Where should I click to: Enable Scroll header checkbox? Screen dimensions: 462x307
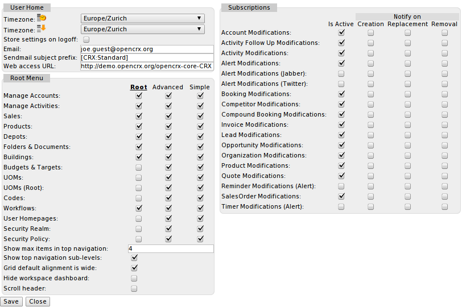[x=134, y=288]
